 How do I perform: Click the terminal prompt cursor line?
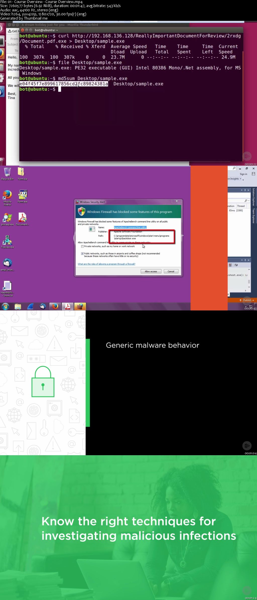tap(40, 89)
